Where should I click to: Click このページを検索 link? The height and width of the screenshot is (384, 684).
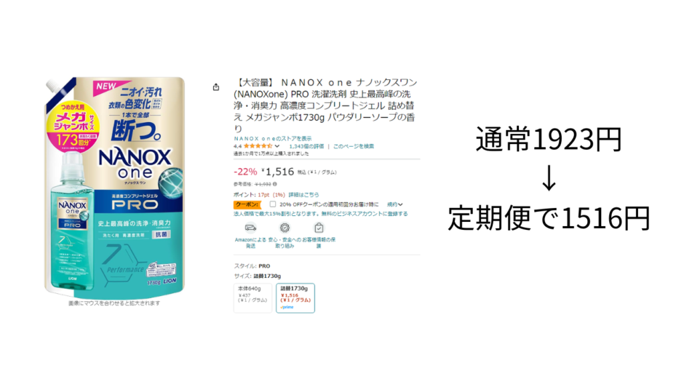point(353,146)
